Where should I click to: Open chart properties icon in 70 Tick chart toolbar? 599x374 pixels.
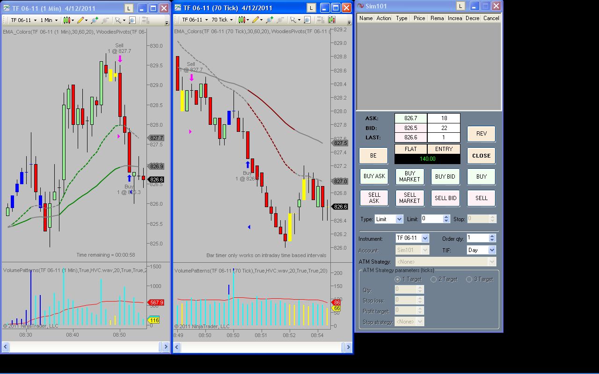[x=321, y=20]
